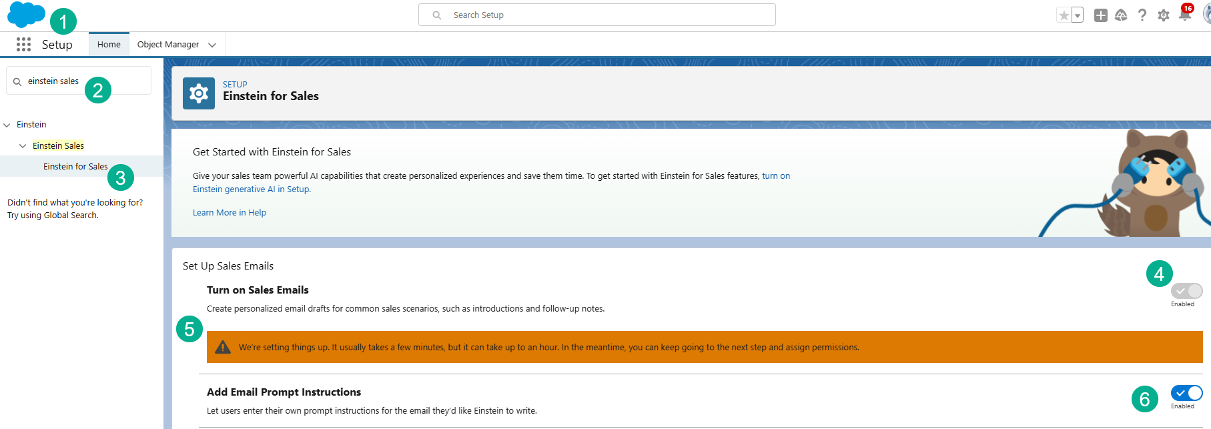The image size is (1211, 429).
Task: Open the notifications bell icon
Action: (x=1185, y=15)
